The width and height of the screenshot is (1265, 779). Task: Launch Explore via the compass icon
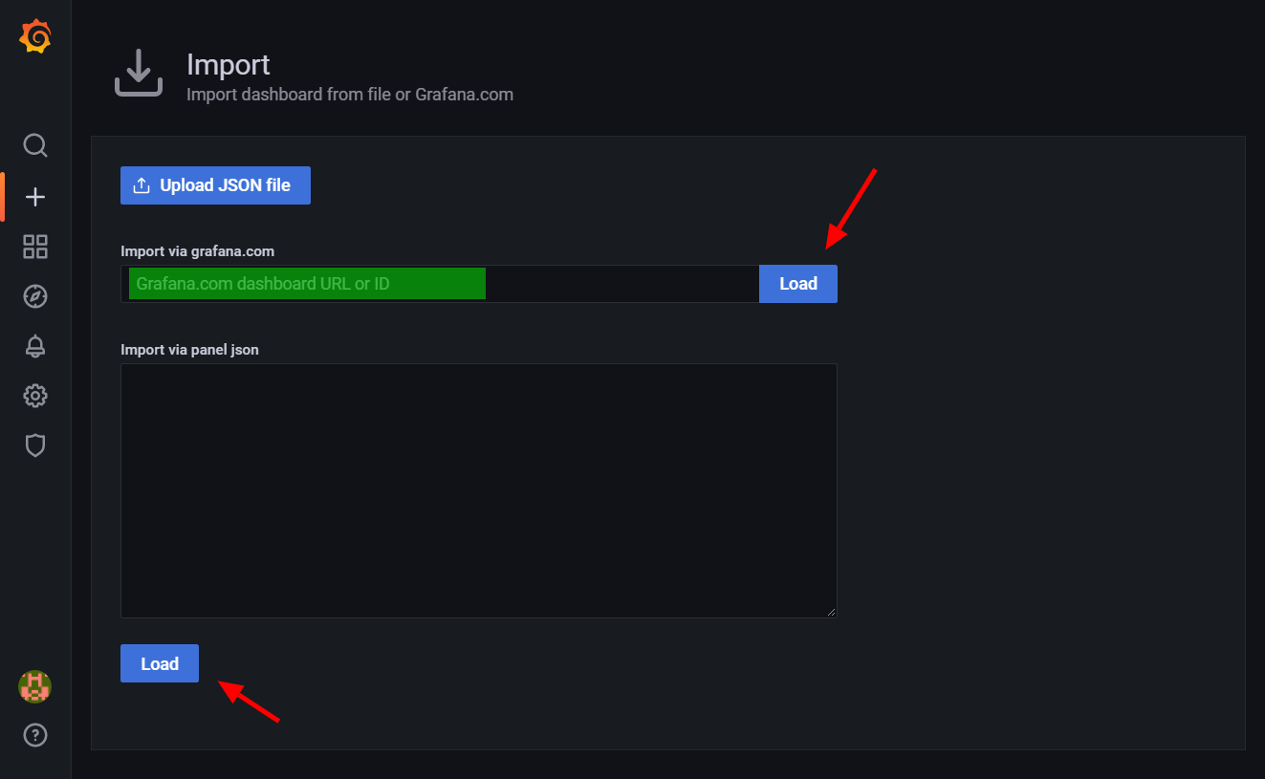pos(35,296)
